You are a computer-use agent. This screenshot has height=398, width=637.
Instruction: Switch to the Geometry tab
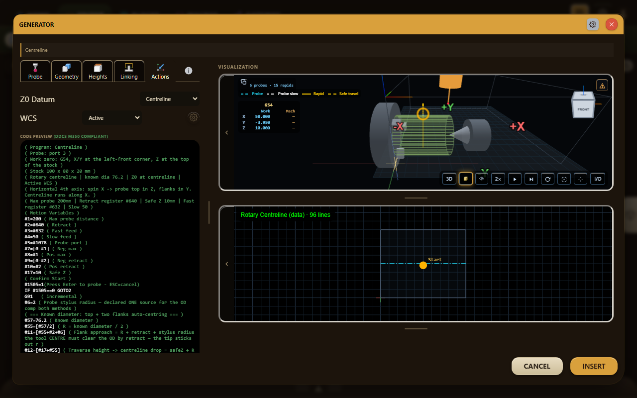click(x=67, y=71)
